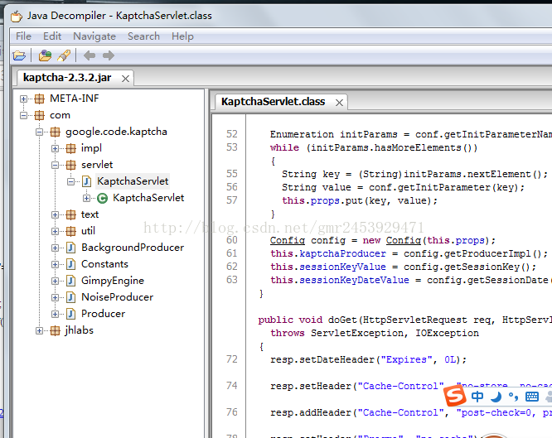
Task: Collapse the KaptchaServlet file node
Action: 70,181
